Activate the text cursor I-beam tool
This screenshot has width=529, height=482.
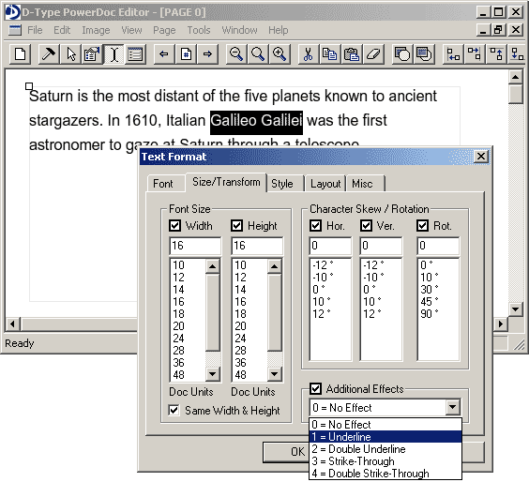[x=113, y=54]
